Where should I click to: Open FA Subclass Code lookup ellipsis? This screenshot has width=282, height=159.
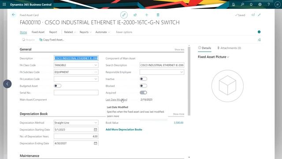tap(96, 72)
